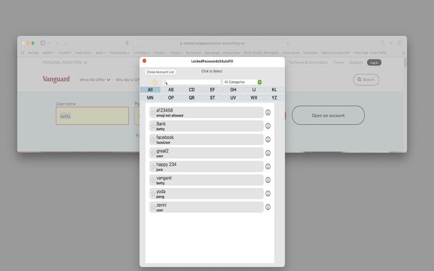
Task: Open info for the zenni account
Action: click(x=268, y=207)
